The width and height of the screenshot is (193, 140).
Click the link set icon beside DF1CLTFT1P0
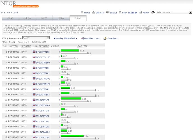pos(34,52)
